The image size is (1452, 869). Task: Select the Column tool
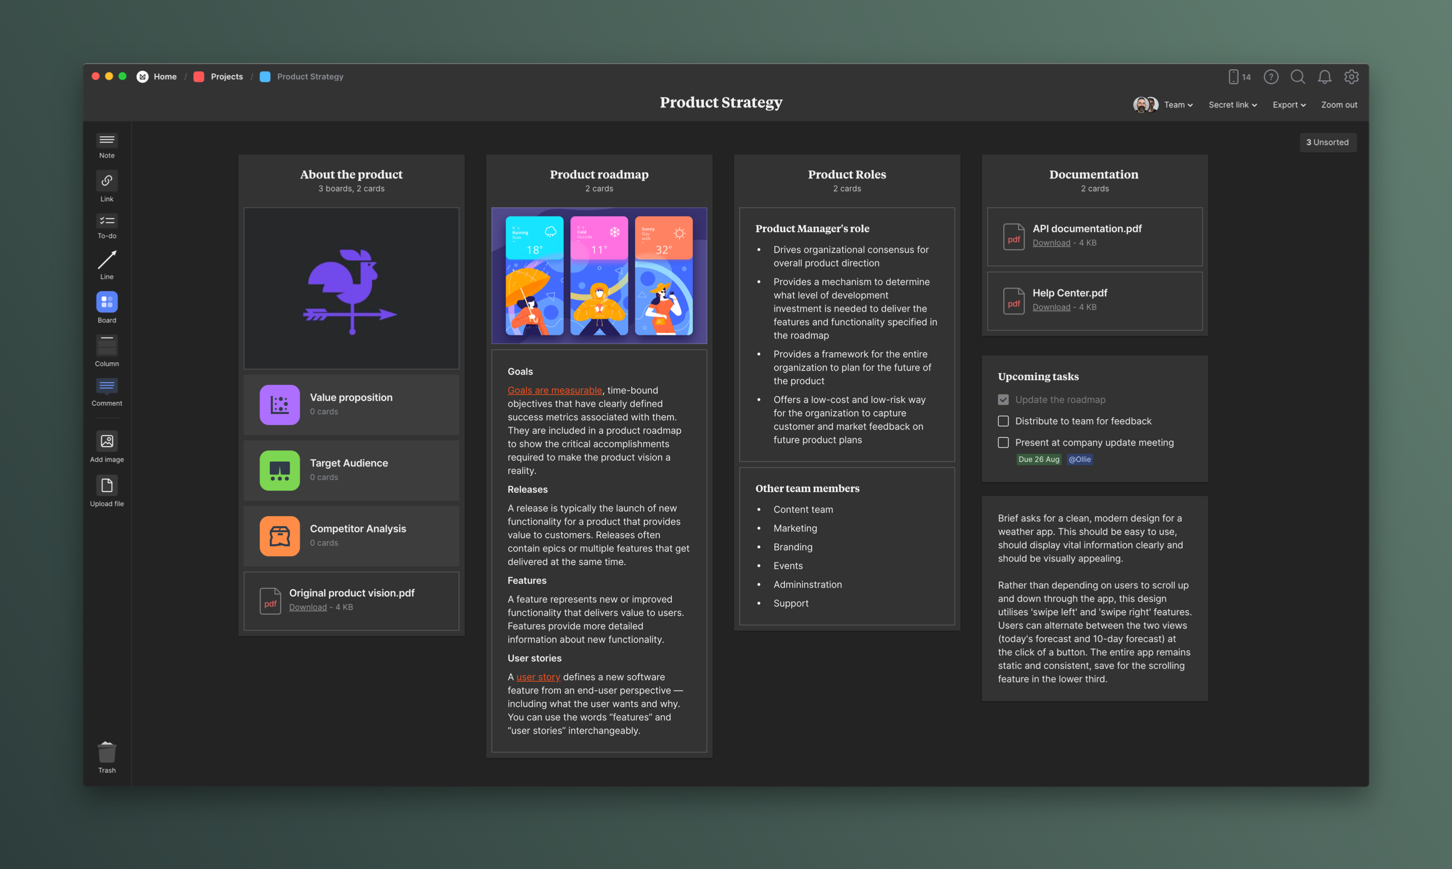tap(106, 345)
